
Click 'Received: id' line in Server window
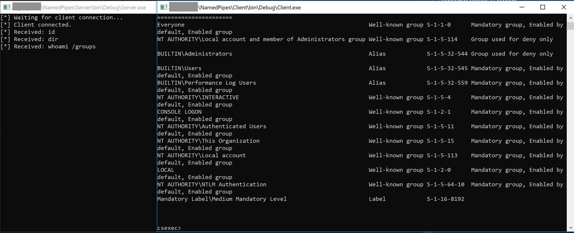coord(34,32)
